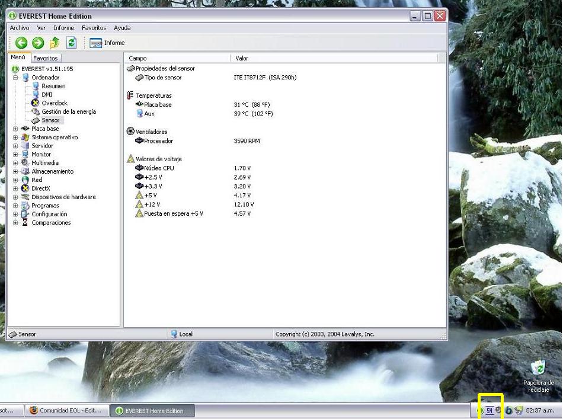Select the +2.5 V voltage row
The image size is (563, 419).
coord(285,177)
